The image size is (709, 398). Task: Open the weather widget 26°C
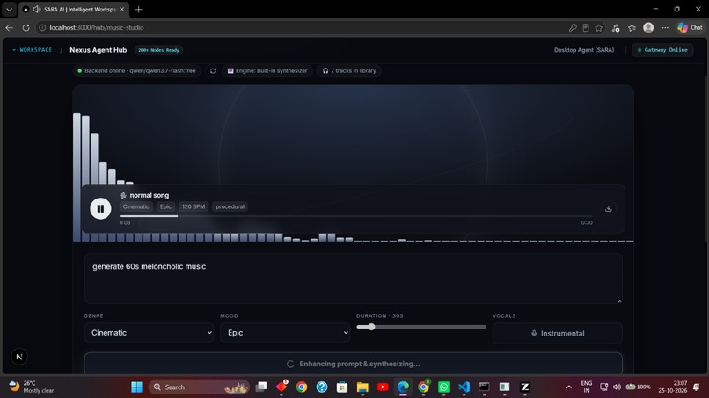click(x=32, y=387)
